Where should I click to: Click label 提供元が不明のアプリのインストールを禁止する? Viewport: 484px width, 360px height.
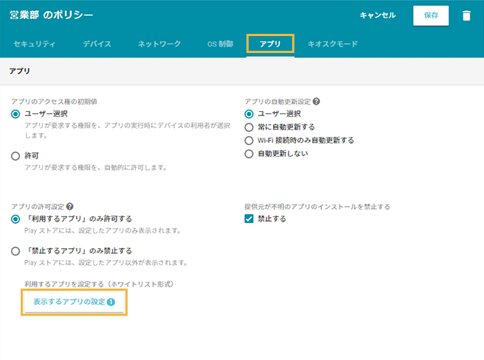tap(317, 207)
